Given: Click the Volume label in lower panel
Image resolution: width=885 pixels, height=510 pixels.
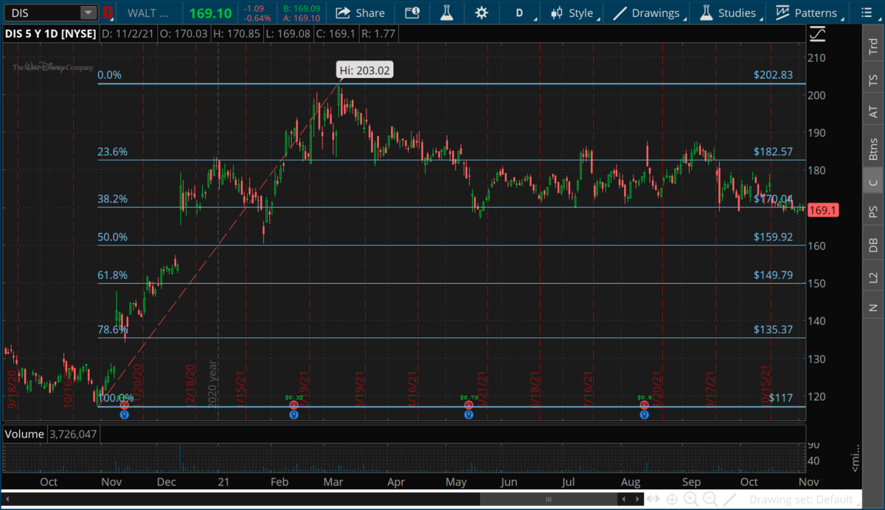Looking at the screenshot, I should 24,434.
